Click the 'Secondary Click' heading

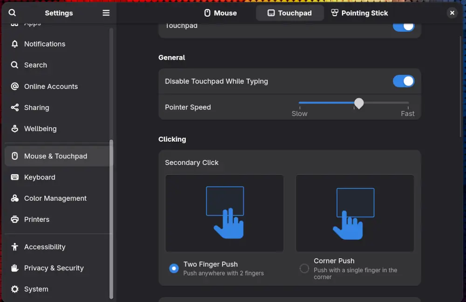coord(192,163)
